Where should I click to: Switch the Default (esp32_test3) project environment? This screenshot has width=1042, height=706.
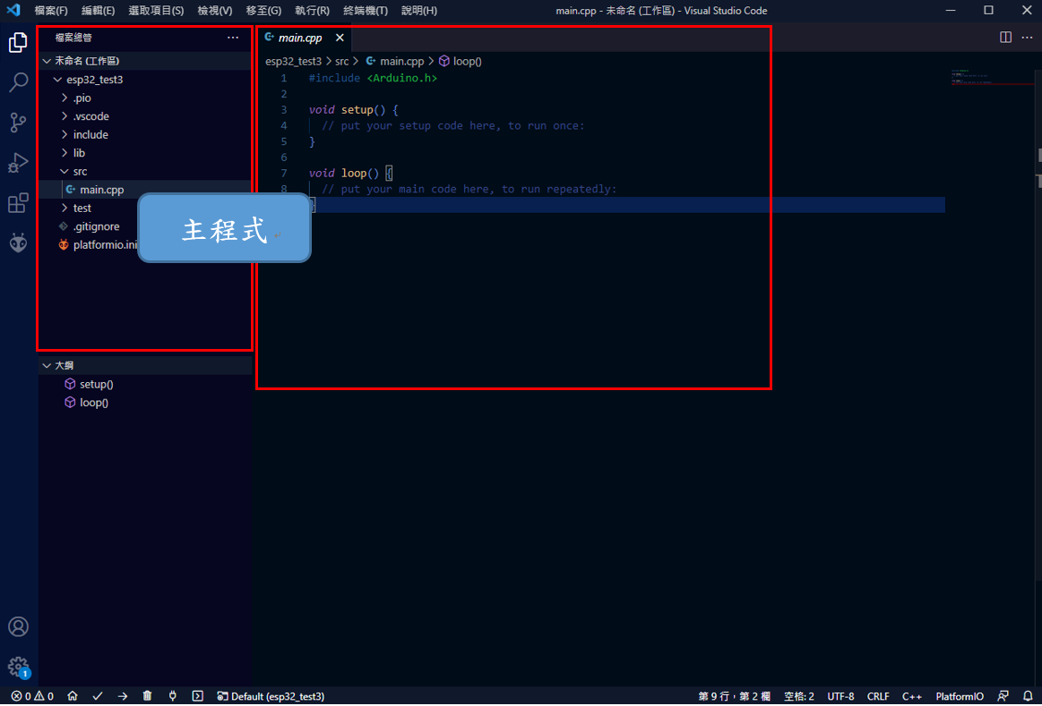coord(271,696)
